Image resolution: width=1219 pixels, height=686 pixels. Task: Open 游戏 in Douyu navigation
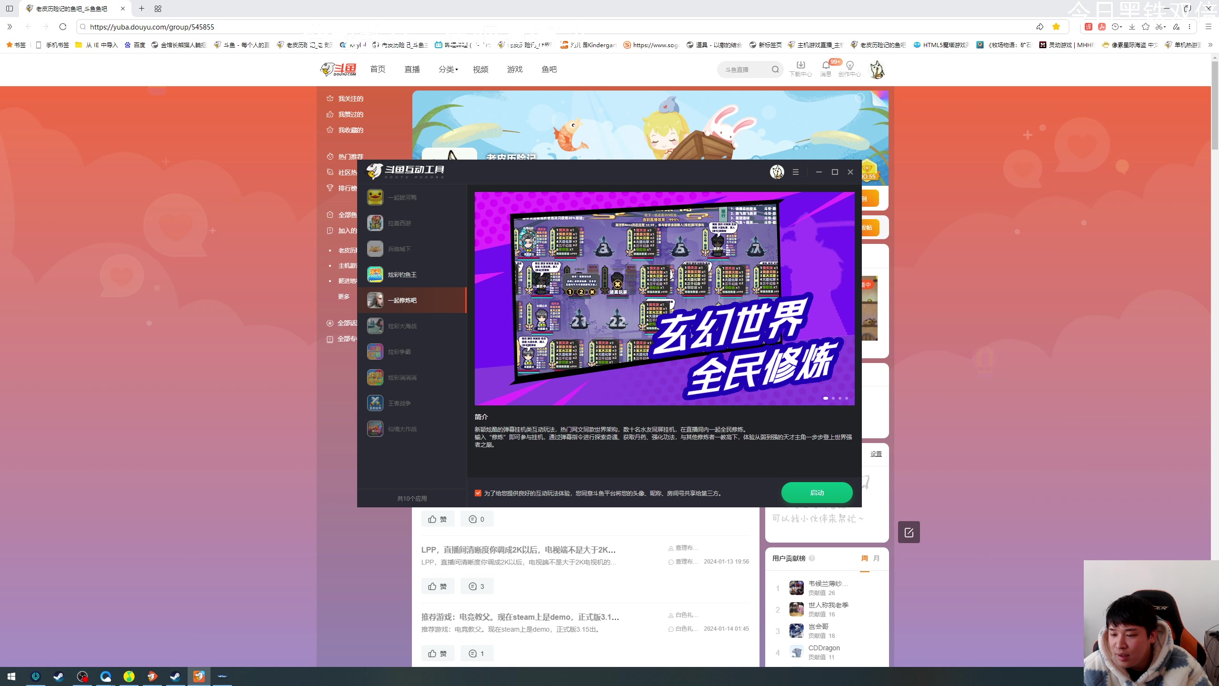(515, 70)
